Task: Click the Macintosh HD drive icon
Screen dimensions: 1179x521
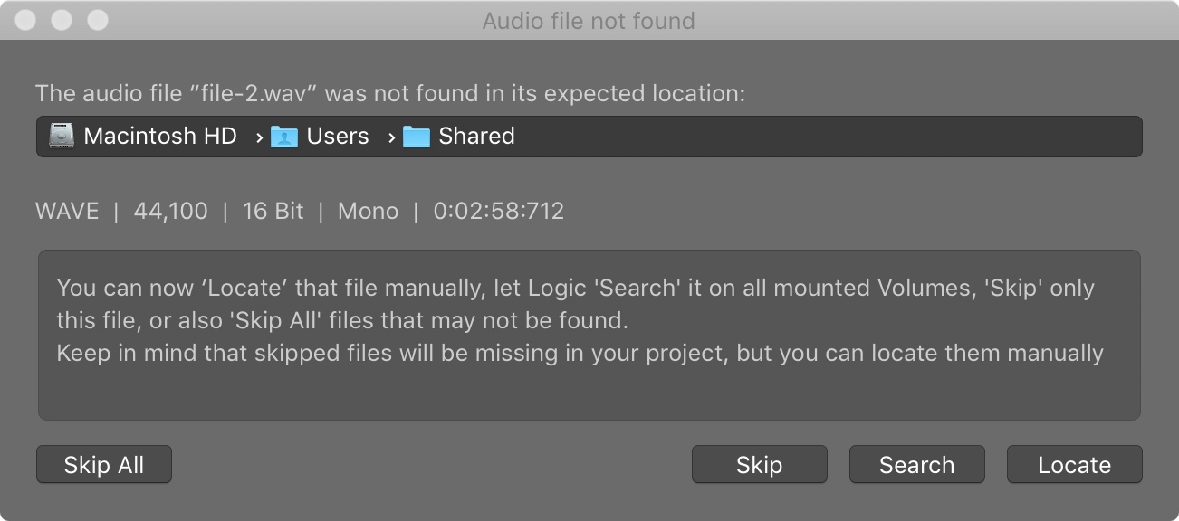Action: pyautogui.click(x=62, y=137)
